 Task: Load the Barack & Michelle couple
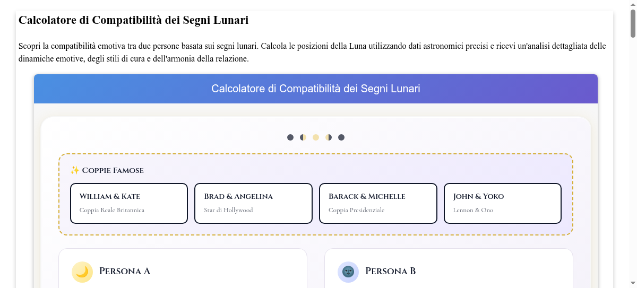click(378, 204)
